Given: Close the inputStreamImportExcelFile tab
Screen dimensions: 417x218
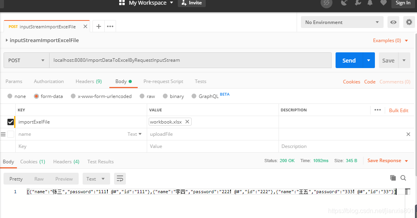Looking at the screenshot, I should pos(85,26).
